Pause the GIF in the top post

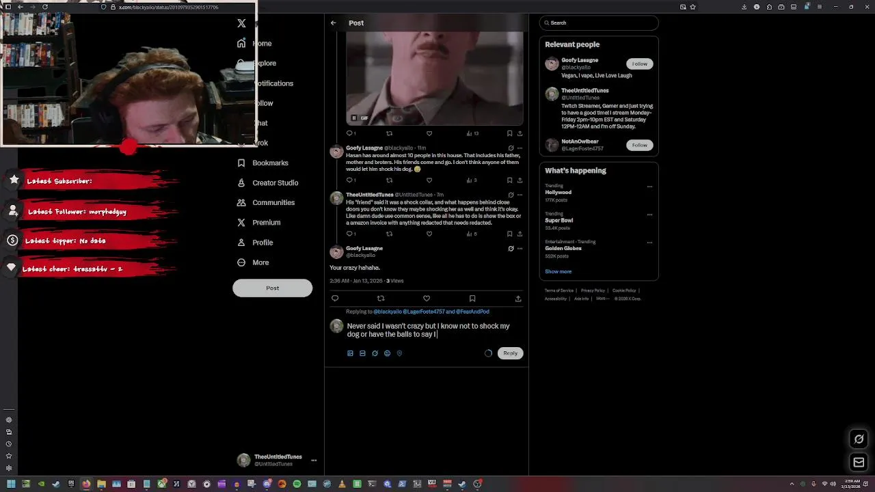pos(353,118)
